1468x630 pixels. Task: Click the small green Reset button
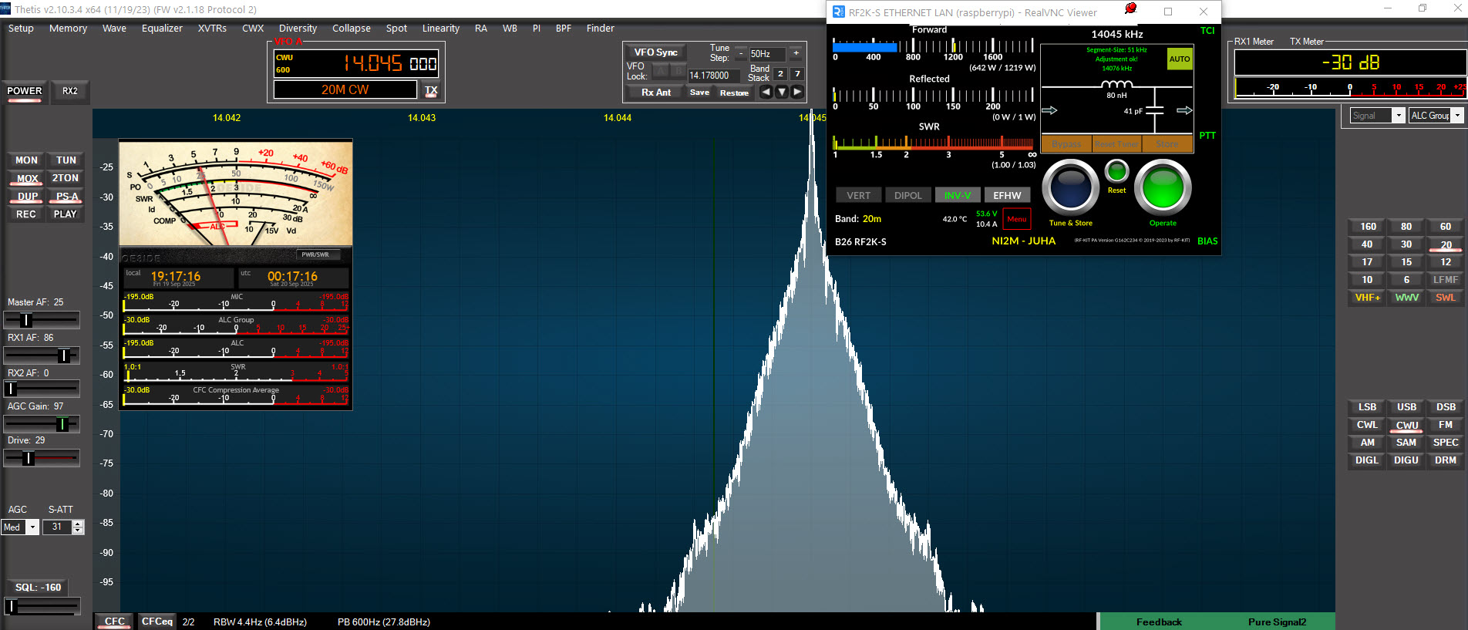(1116, 171)
